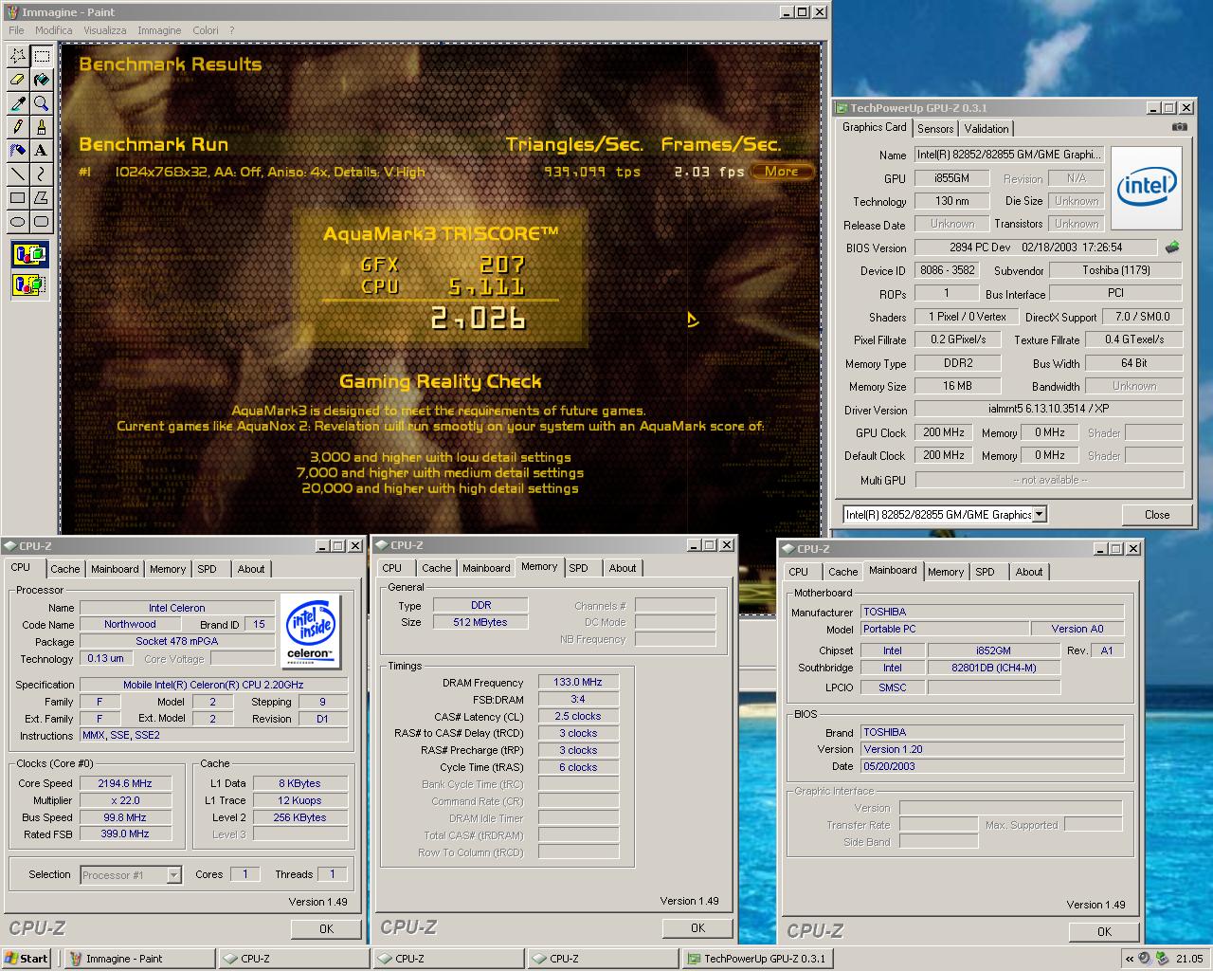This screenshot has width=1213, height=971.
Task: Select the Curve tool in Paint
Action: 41,174
